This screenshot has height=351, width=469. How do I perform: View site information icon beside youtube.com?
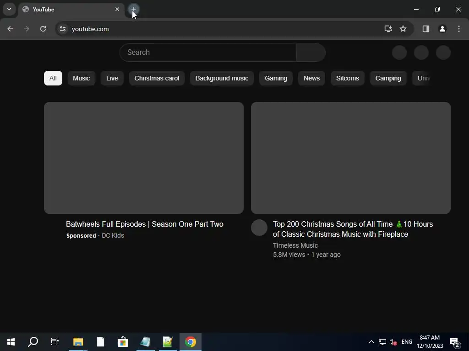pos(63,29)
